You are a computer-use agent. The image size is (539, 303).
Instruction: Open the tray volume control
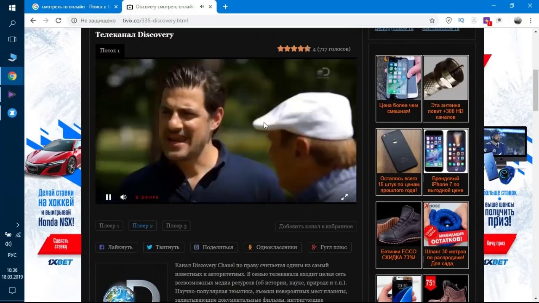pos(8,244)
